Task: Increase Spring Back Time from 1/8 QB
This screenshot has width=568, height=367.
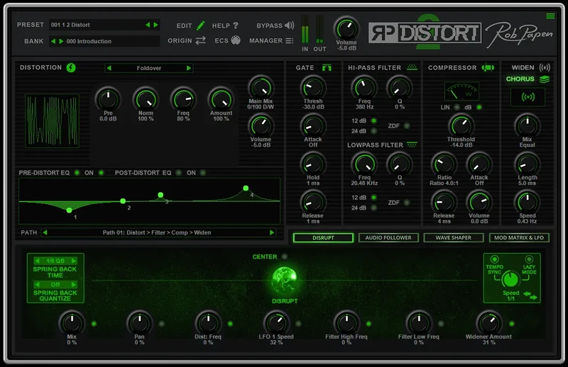Action: 74,261
